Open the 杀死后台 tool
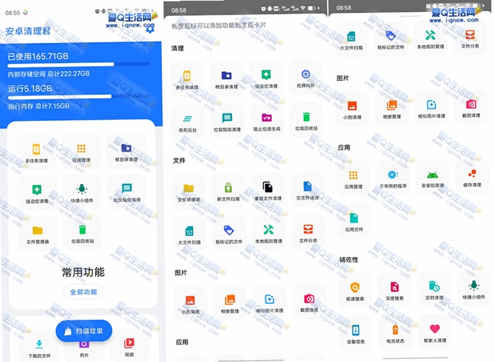The height and width of the screenshot is (362, 494). 188,122
